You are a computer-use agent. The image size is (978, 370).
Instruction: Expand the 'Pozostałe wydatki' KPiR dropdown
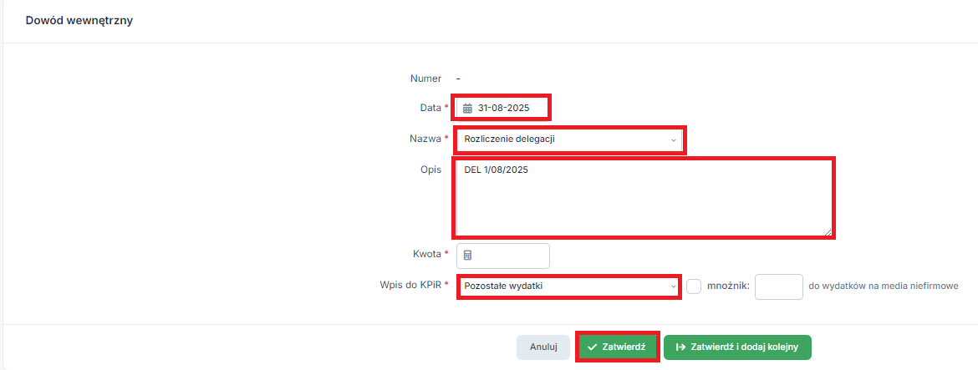tap(568, 286)
